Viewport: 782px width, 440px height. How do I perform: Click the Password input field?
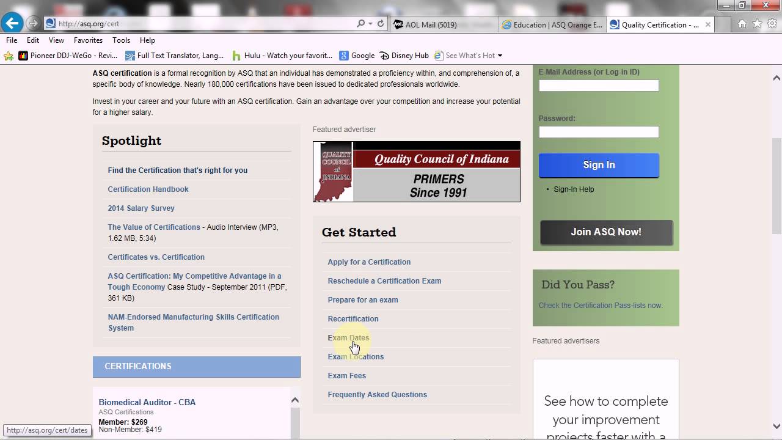point(599,132)
